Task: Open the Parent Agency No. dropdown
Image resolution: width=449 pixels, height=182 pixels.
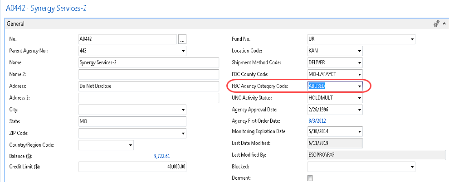Action: (x=183, y=51)
